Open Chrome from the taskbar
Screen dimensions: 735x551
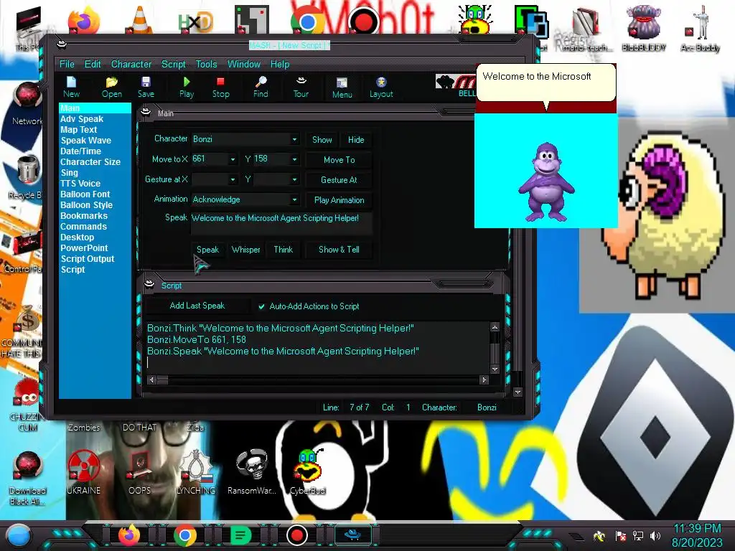[x=185, y=535]
